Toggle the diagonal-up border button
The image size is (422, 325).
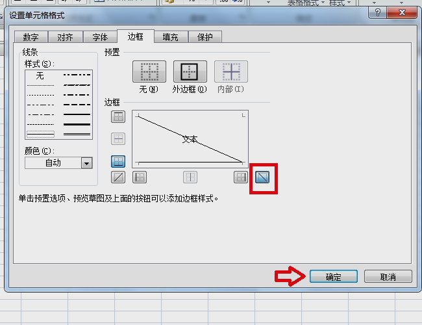(118, 177)
